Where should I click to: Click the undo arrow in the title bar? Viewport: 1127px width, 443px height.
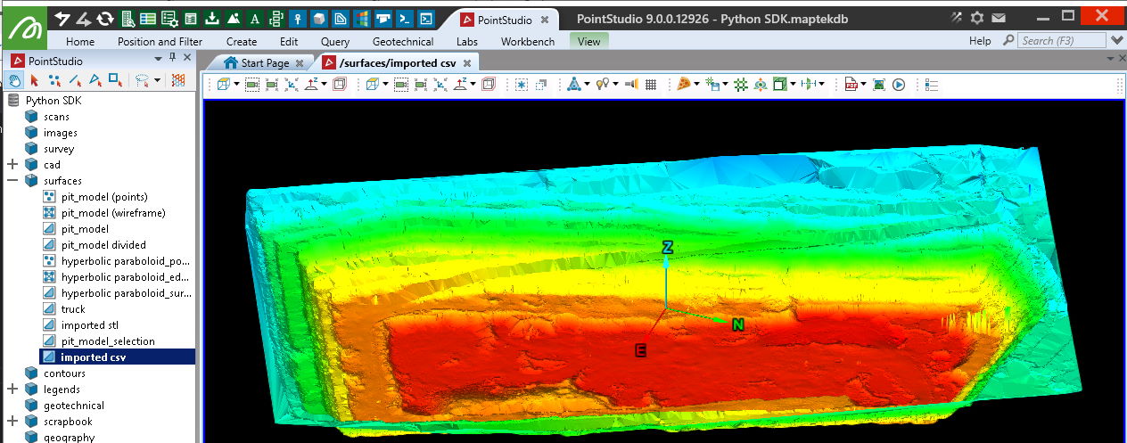click(x=62, y=18)
